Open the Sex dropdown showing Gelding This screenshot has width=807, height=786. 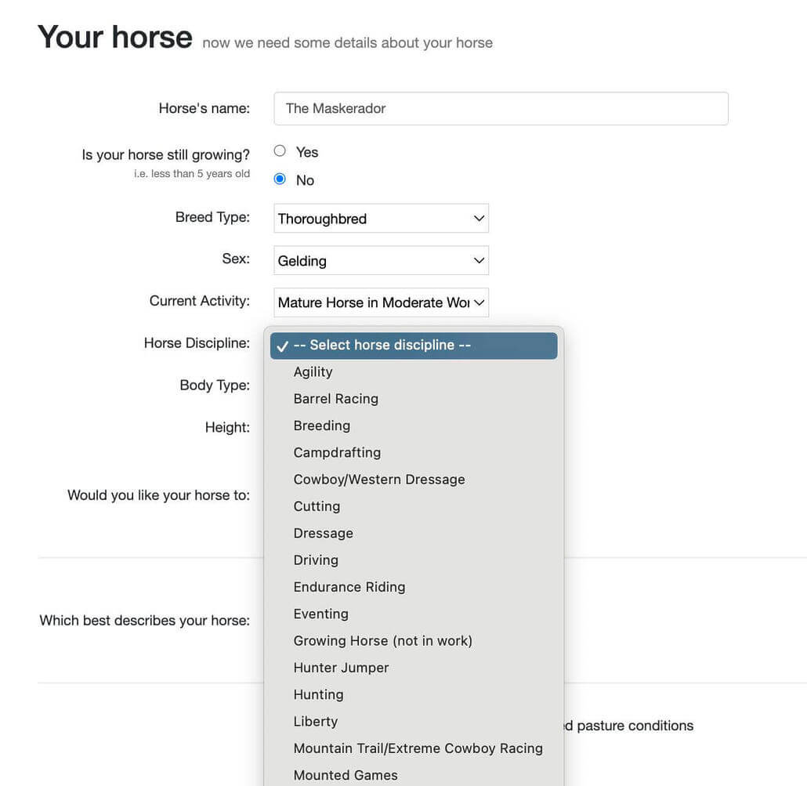click(382, 259)
